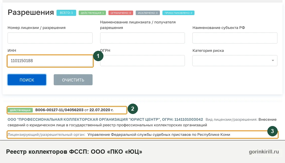Click license number В006-00127-11/04056203
The image size is (285, 163).
click(59, 110)
